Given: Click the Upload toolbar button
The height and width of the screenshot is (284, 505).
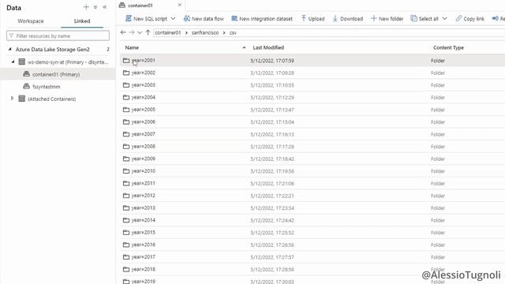Looking at the screenshot, I should click(312, 19).
